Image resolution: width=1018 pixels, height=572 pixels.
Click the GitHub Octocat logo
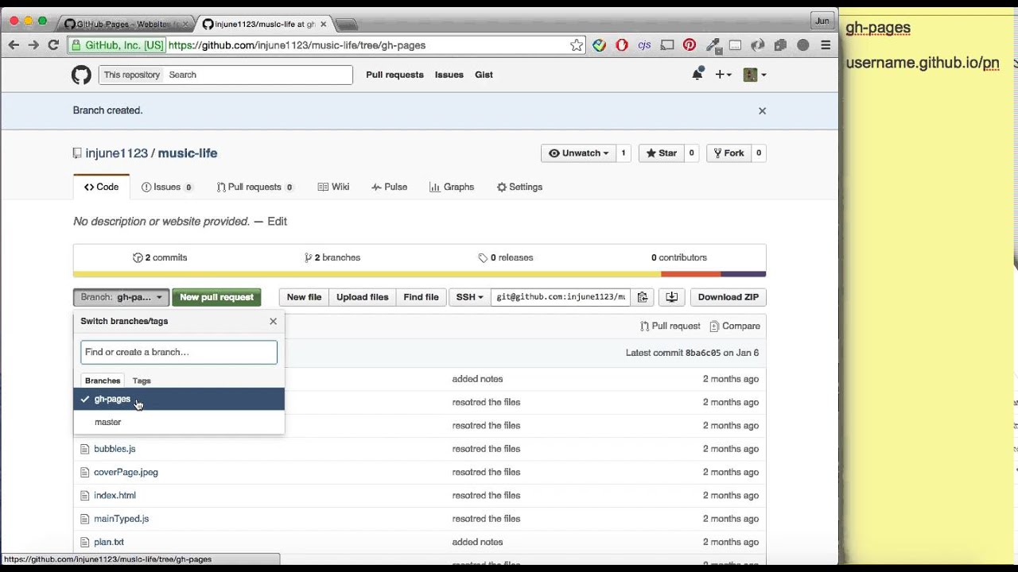point(81,75)
